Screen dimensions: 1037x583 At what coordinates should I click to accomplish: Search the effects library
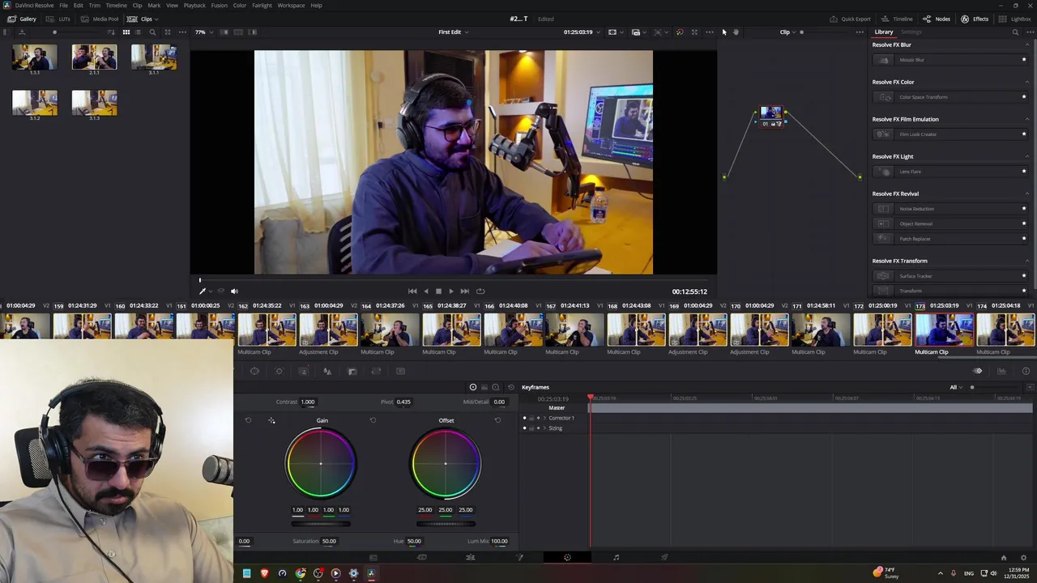1016,32
